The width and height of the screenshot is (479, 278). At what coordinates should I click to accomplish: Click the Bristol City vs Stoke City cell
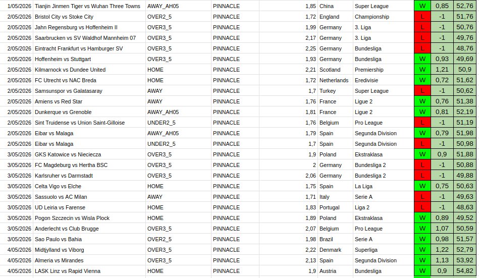[89, 17]
